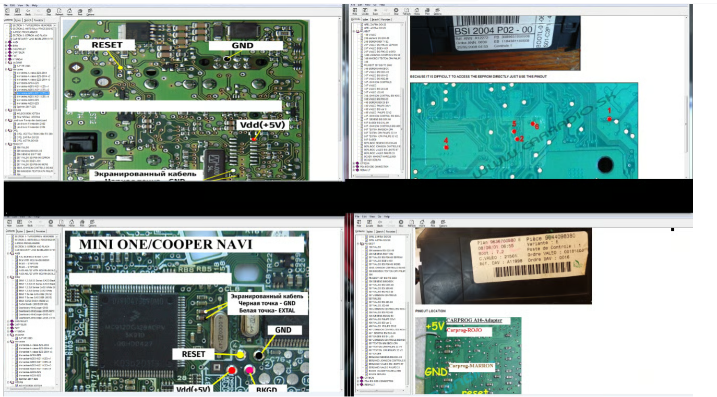Go Back in the bottom-left help window
The height and width of the screenshot is (397, 717).
pyautogui.click(x=29, y=224)
